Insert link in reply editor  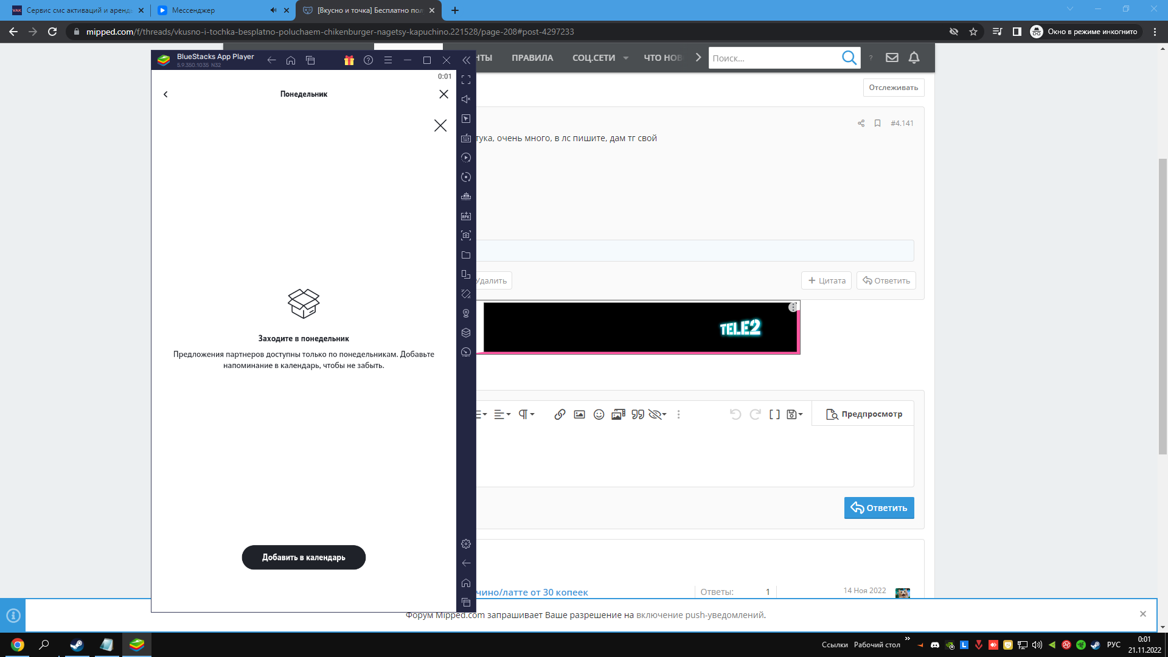pos(560,414)
